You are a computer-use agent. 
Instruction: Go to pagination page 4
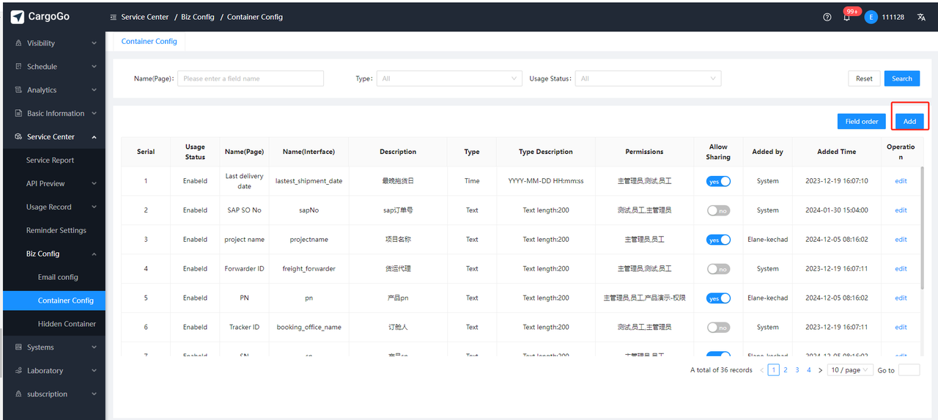tap(809, 370)
